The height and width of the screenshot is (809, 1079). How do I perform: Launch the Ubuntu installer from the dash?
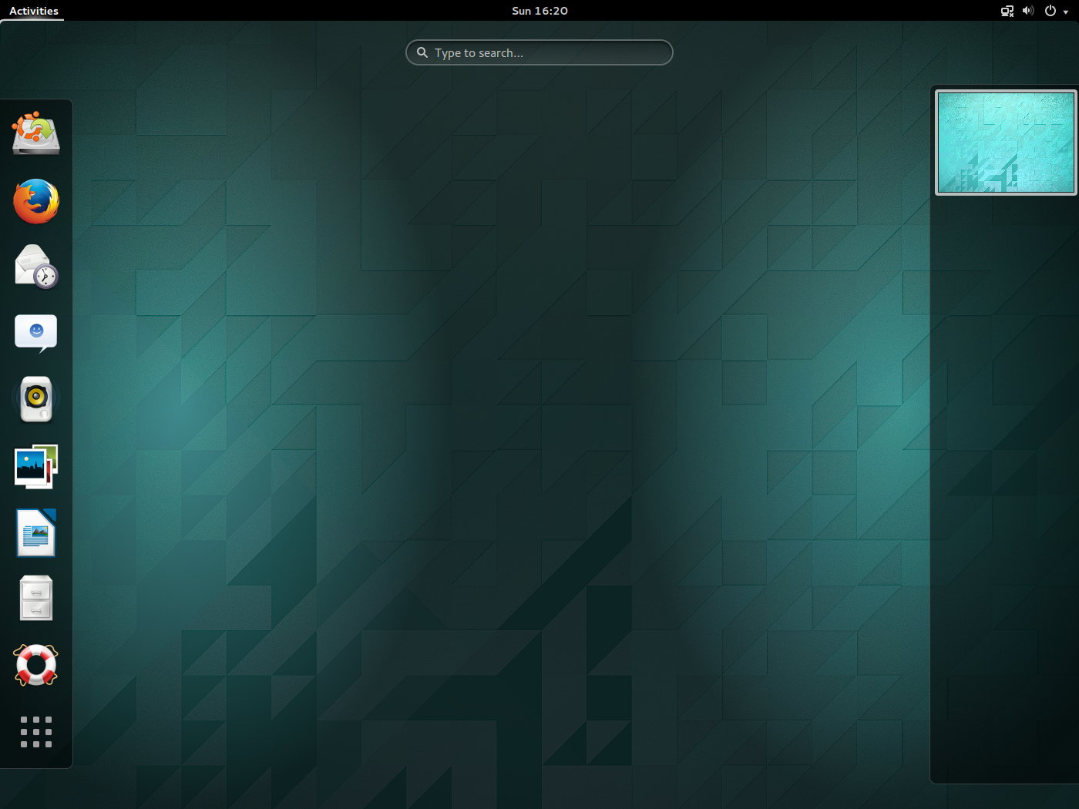[36, 133]
